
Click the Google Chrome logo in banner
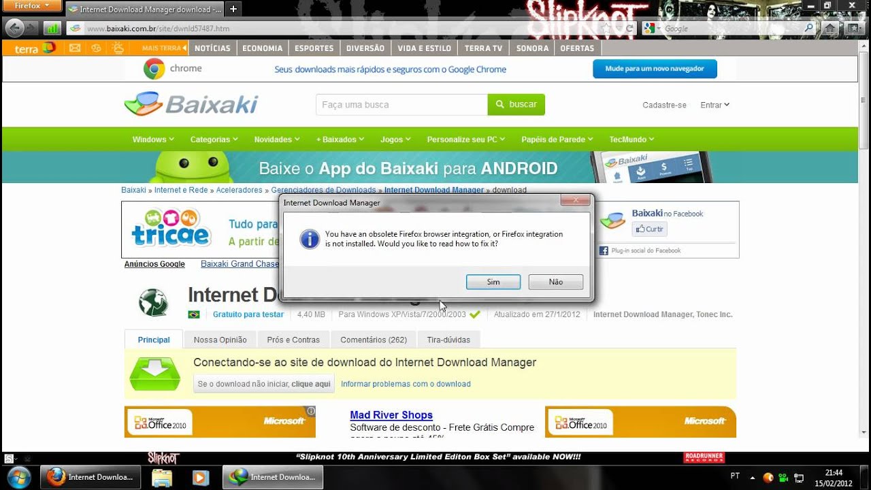(x=154, y=69)
